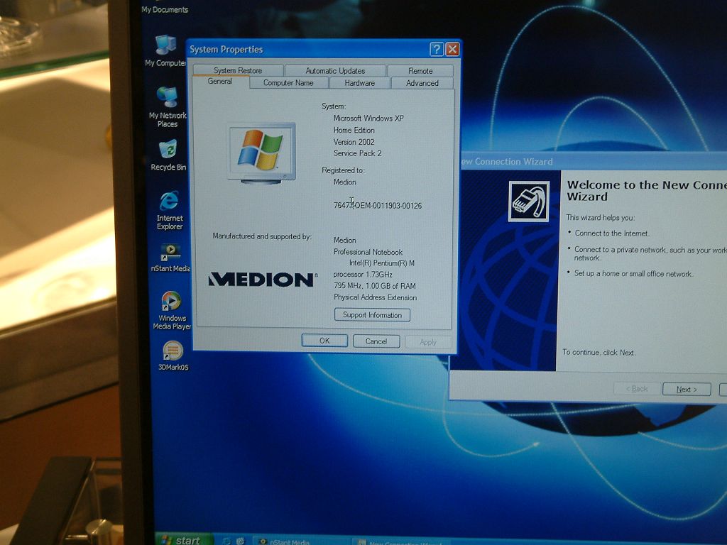This screenshot has width=727, height=545.
Task: Open the Recycle Bin icon
Action: pos(168,155)
